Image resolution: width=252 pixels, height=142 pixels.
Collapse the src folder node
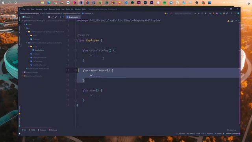point(24,28)
